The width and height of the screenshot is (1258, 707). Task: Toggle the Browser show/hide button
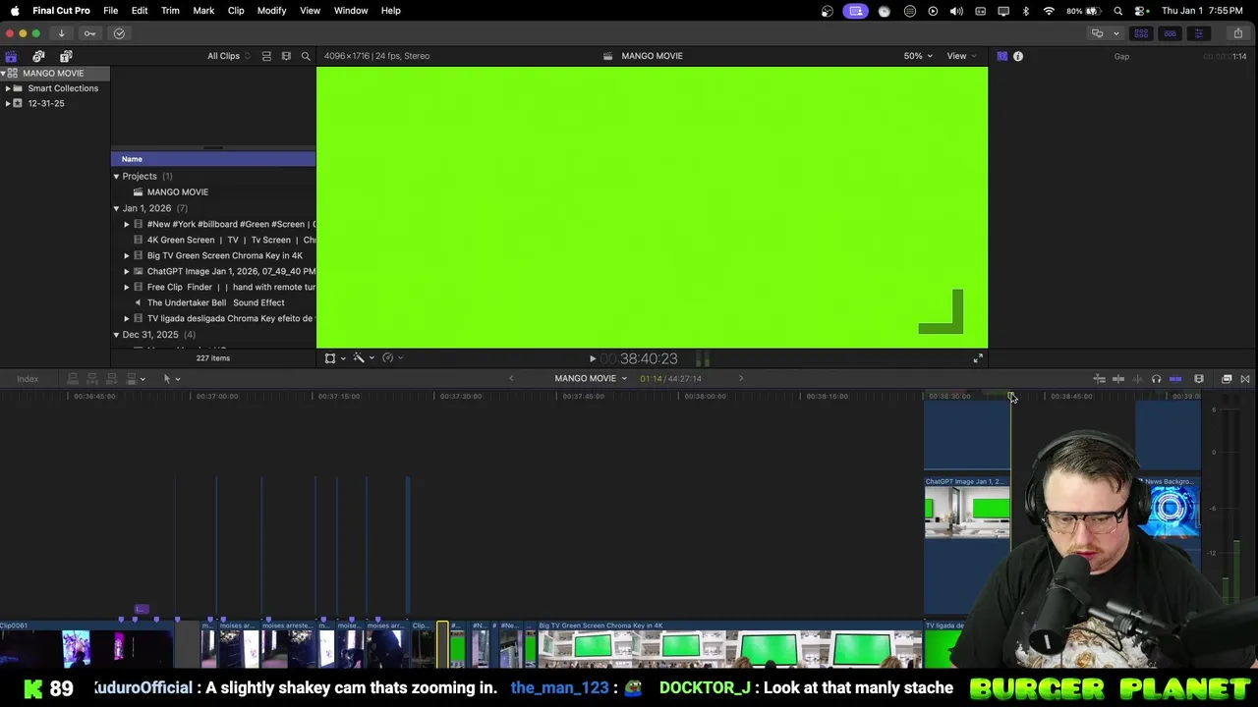1141,33
